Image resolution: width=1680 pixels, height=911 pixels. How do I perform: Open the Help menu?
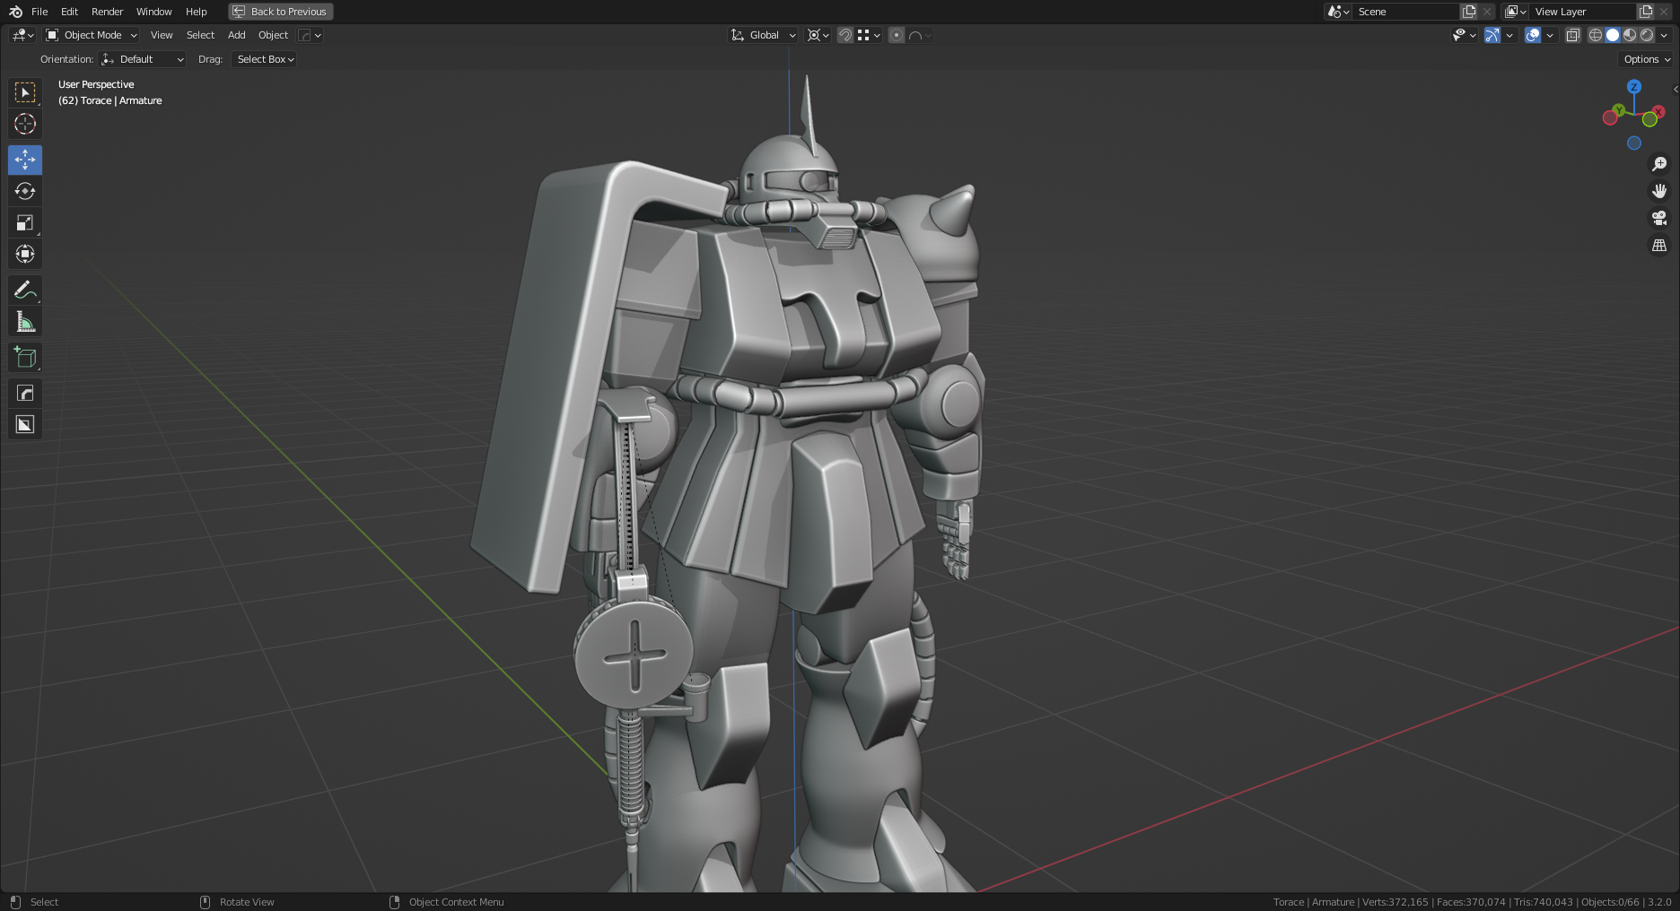pos(196,12)
